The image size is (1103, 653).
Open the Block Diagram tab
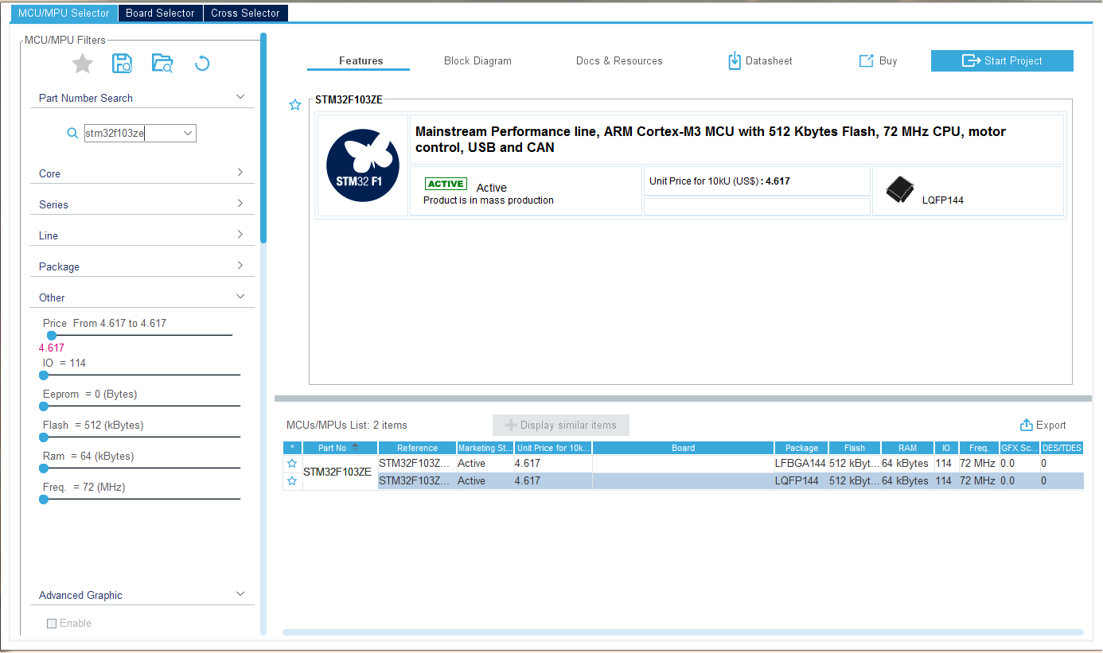click(x=477, y=60)
